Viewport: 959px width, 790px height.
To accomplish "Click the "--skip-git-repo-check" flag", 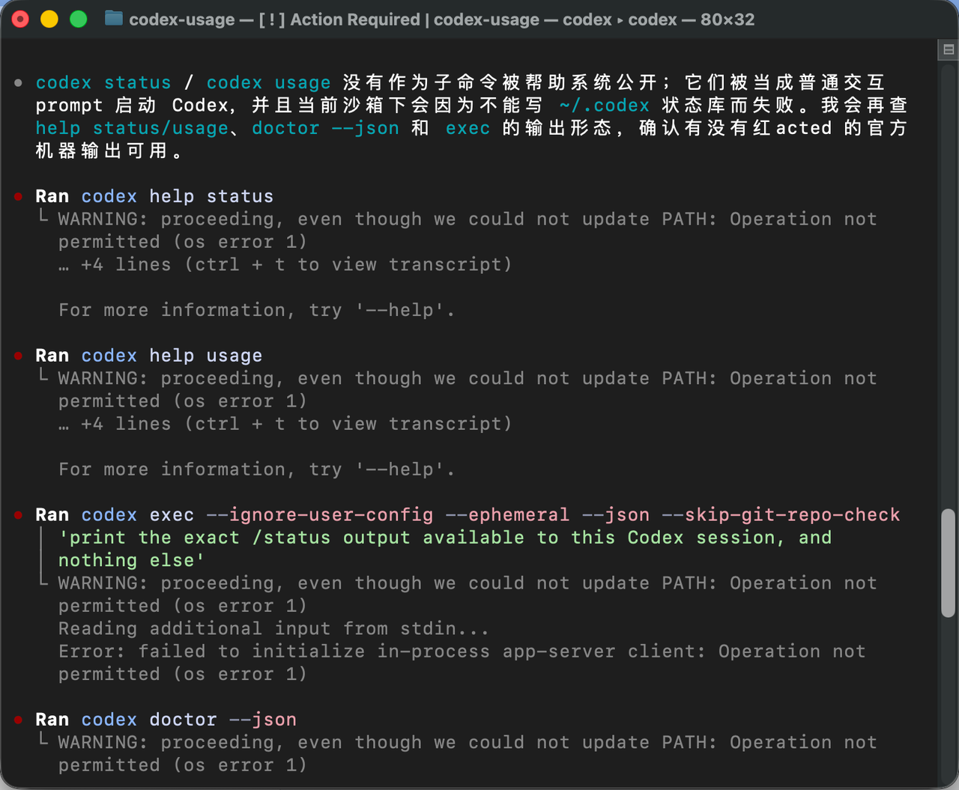I will pos(781,515).
